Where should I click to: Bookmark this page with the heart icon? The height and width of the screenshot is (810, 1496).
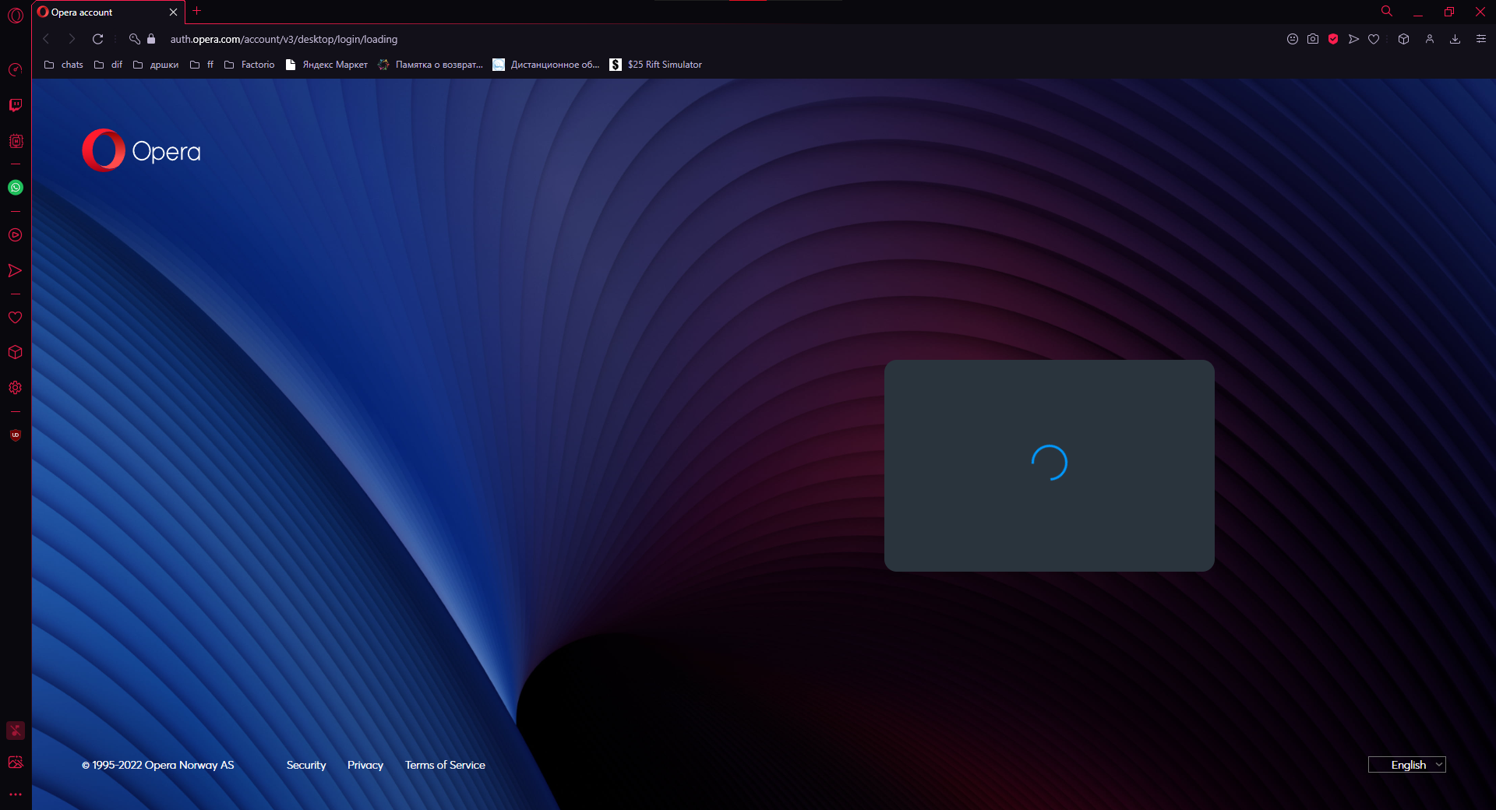(1374, 39)
